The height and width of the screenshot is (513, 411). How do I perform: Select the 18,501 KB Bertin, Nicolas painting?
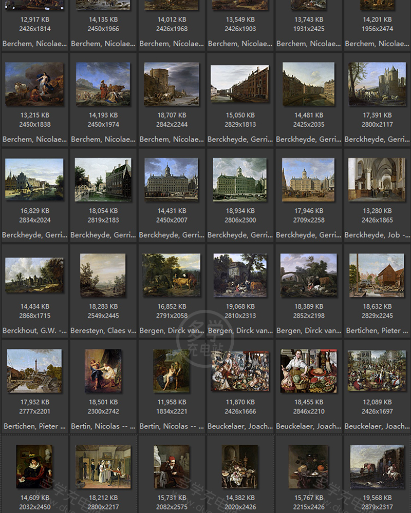point(103,371)
